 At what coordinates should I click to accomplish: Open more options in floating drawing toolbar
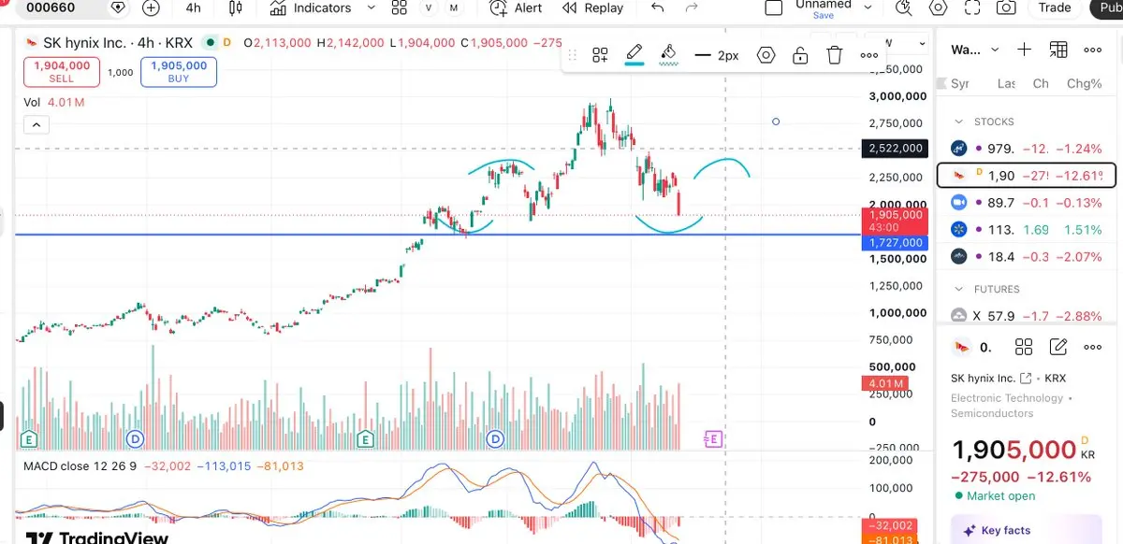coord(869,55)
